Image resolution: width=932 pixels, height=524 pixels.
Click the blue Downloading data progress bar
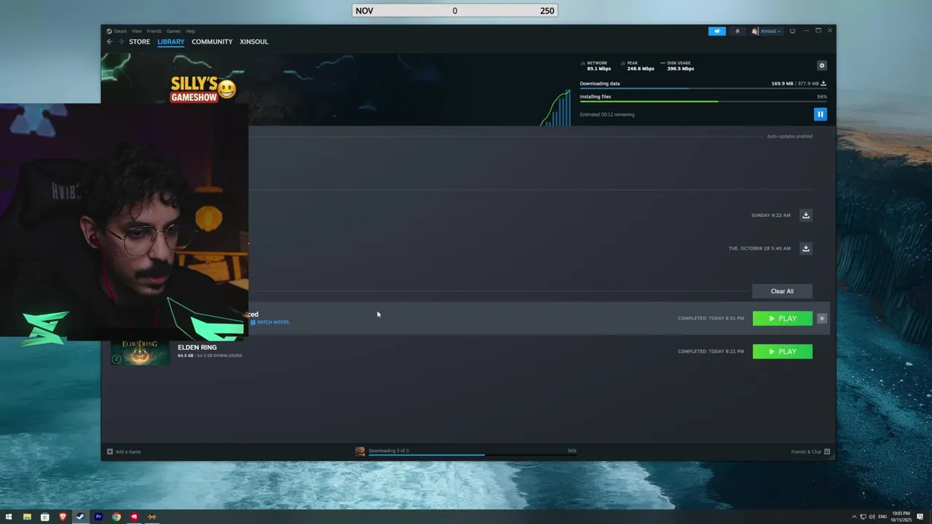click(703, 89)
